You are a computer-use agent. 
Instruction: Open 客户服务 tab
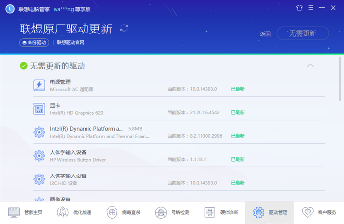[x=319, y=213]
